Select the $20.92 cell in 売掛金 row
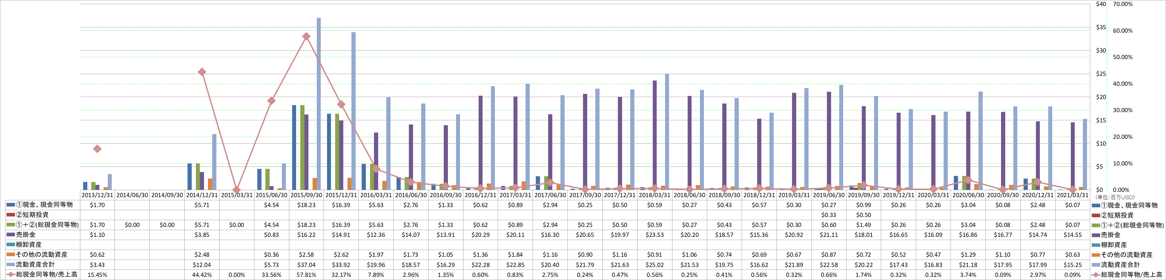Viewport: 1166px width, 280px height. [x=794, y=235]
